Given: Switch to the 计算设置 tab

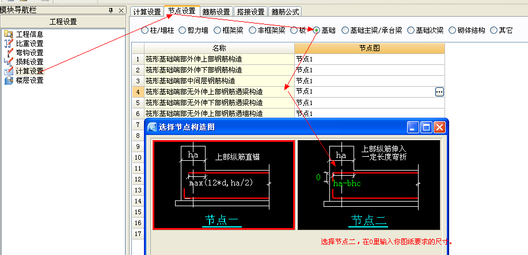Looking at the screenshot, I should tap(147, 12).
